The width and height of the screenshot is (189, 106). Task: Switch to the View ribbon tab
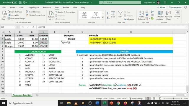[75, 7]
